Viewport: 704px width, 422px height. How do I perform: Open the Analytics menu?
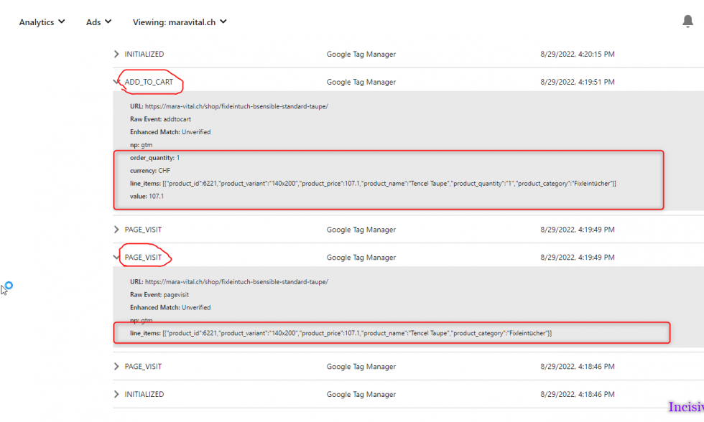point(42,22)
